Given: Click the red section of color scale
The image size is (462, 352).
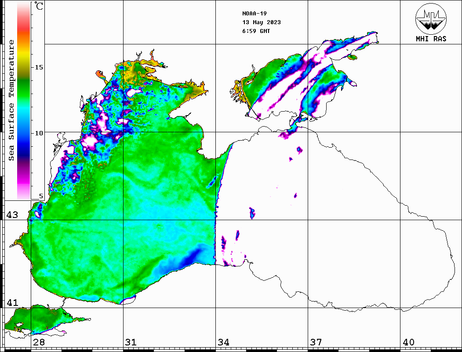Looking at the screenshot, I should tap(24, 26).
